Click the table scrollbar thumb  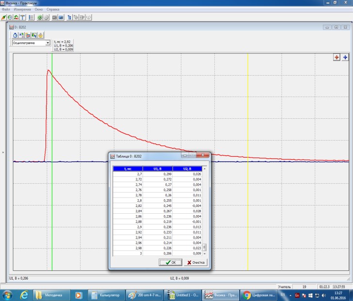pyautogui.click(x=205, y=247)
